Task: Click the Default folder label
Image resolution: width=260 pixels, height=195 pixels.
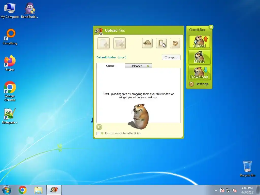Action: pos(106,57)
